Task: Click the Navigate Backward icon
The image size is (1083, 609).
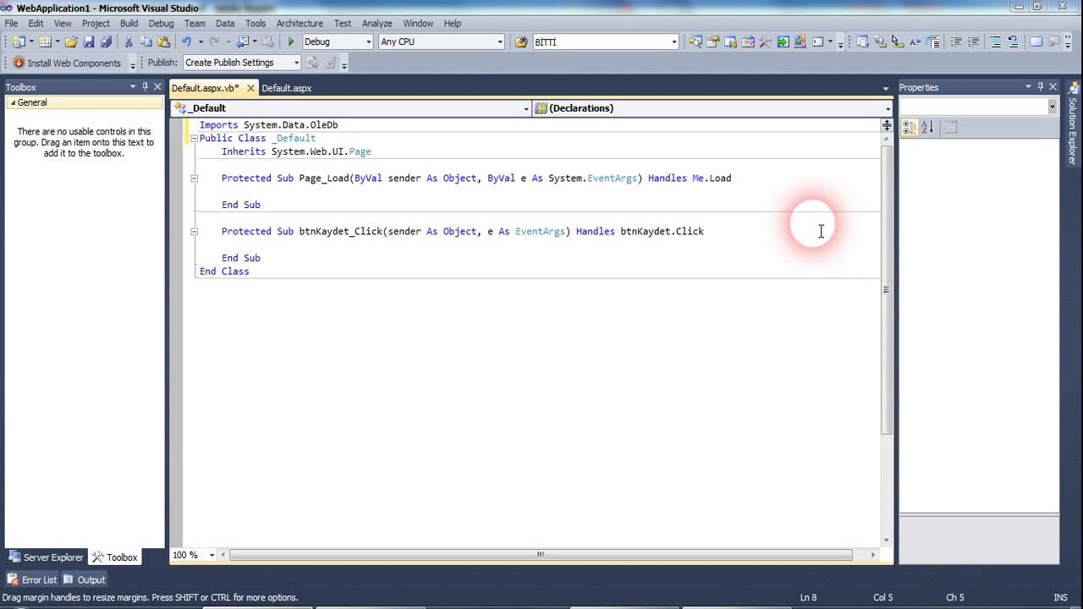Action: tap(243, 41)
